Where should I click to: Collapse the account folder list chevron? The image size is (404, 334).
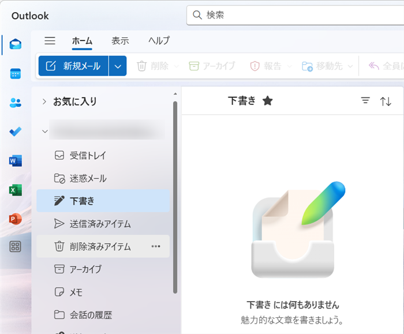pos(44,132)
